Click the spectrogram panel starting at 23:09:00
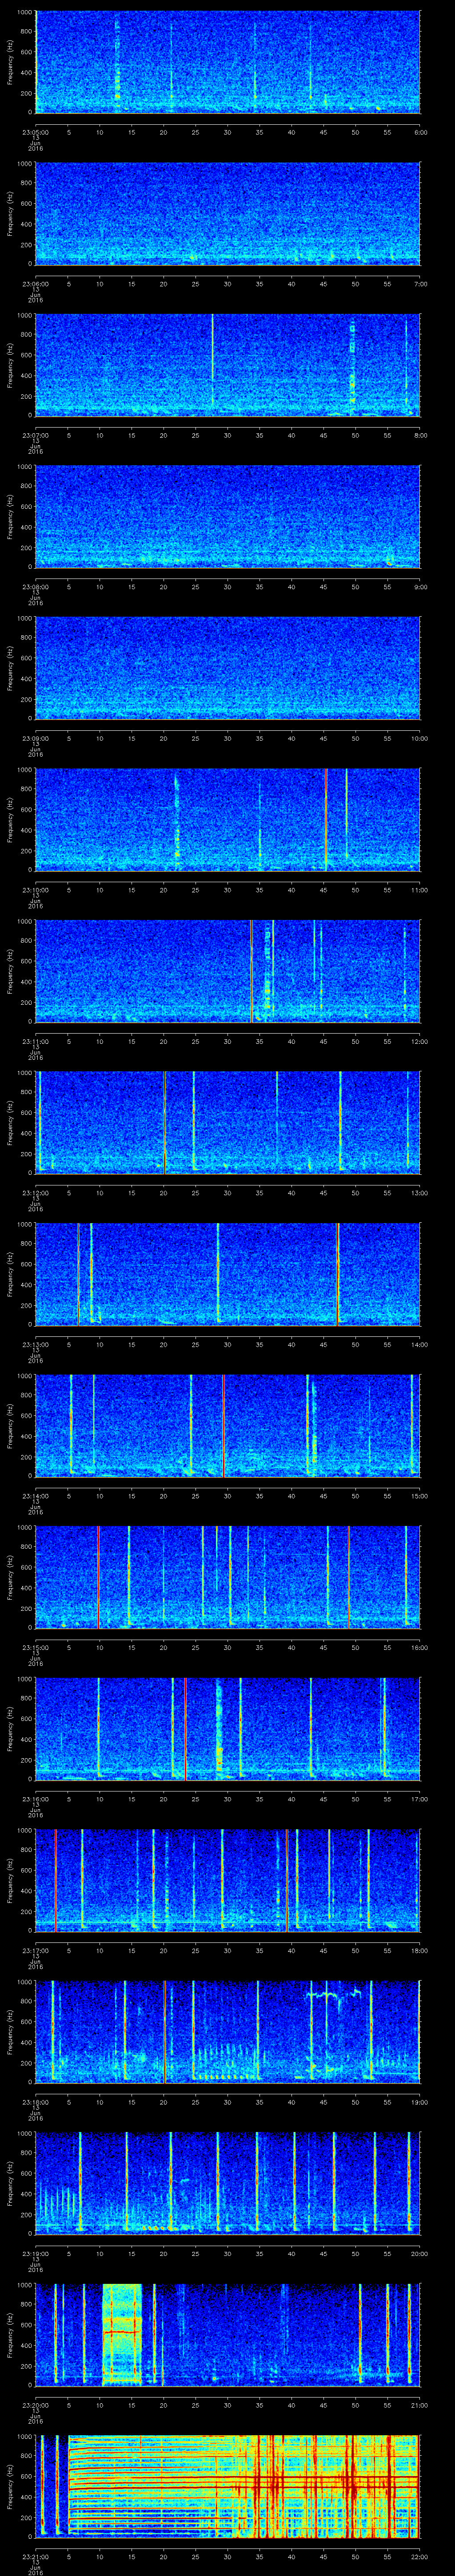Screen dimensions: 455x2576 [x=227, y=668]
